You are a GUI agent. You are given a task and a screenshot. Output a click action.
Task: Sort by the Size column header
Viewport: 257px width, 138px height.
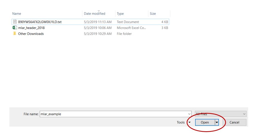coord(153,13)
